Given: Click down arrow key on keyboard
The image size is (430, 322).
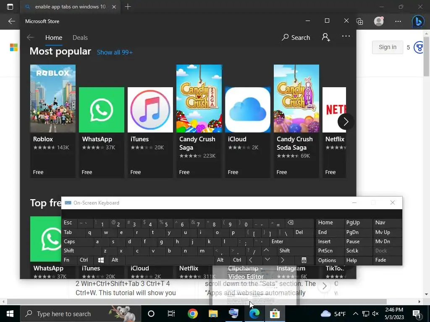Looking at the screenshot, I should (267, 260).
